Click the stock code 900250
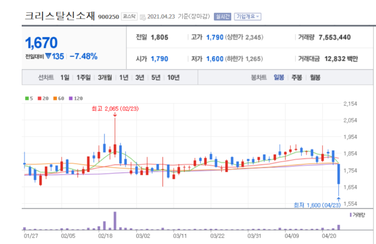This screenshot has width=376, height=244. 108,17
